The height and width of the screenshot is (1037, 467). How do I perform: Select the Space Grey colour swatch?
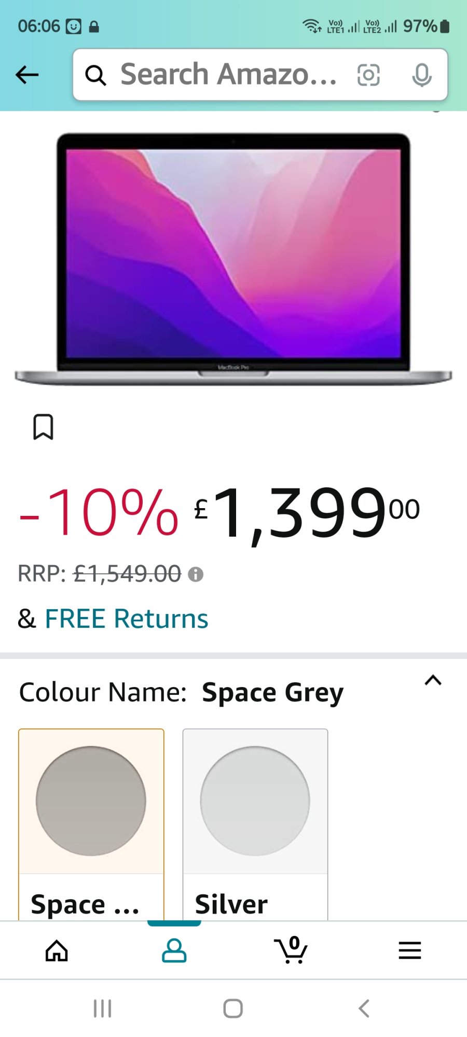point(91,824)
